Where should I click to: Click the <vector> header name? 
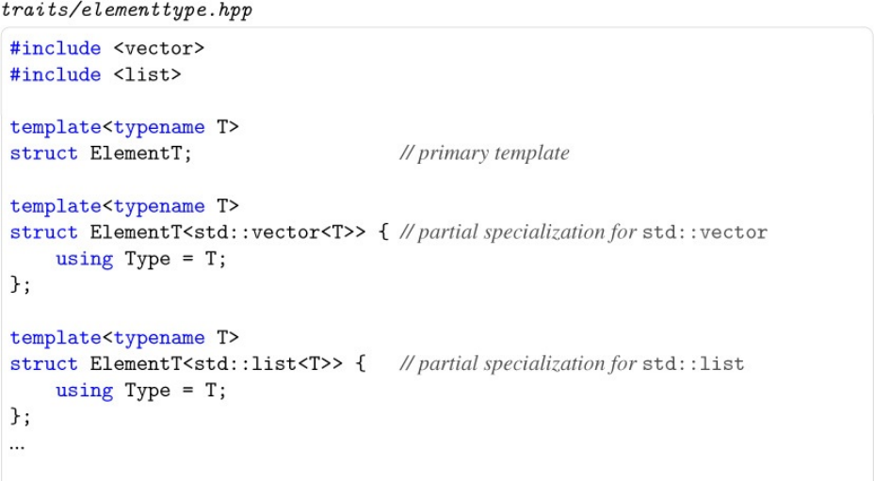click(164, 48)
